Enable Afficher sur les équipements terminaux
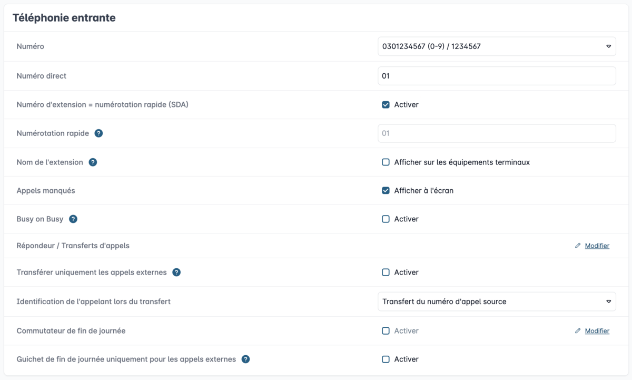This screenshot has height=380, width=632. pos(386,162)
